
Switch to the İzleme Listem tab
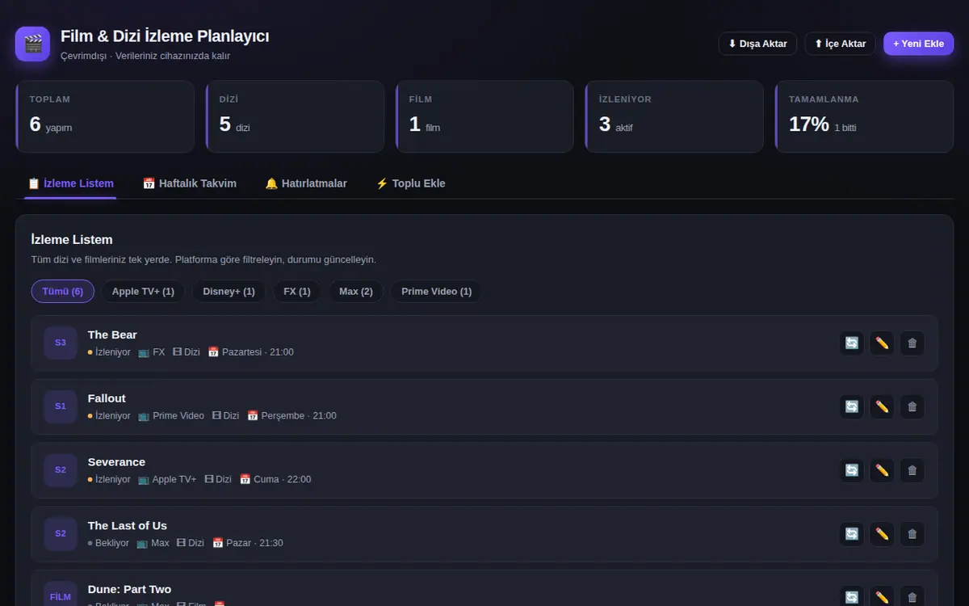[x=70, y=183]
